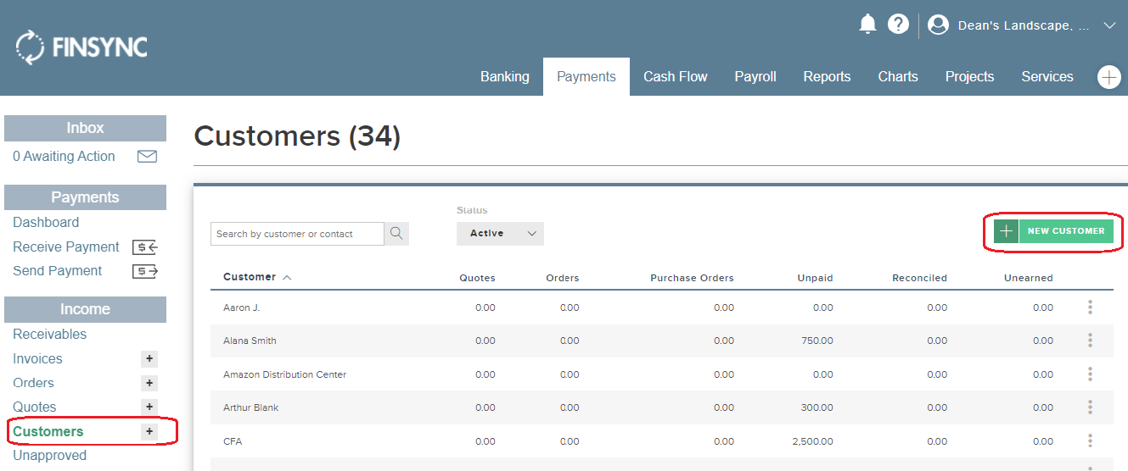Click the envelope icon next to Awaiting Action
The width and height of the screenshot is (1128, 471).
(148, 157)
